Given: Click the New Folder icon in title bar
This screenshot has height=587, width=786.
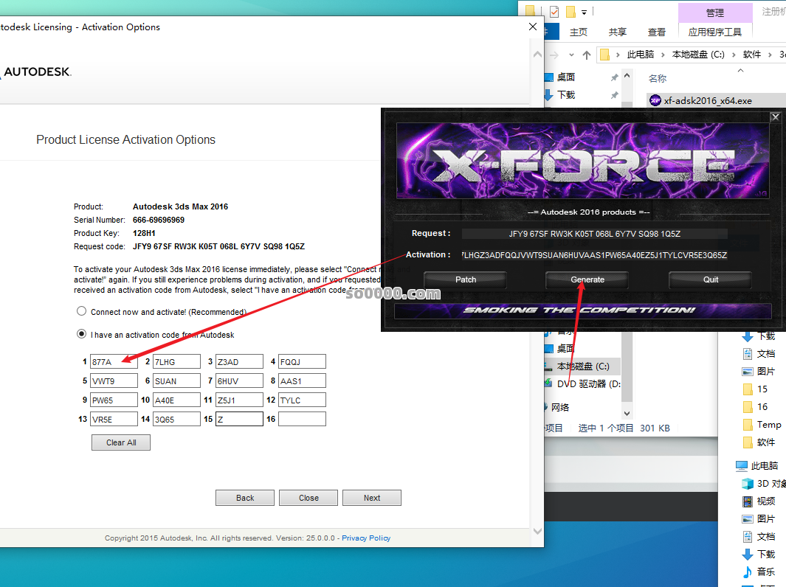Looking at the screenshot, I should pos(570,12).
